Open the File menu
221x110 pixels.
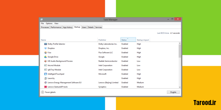pyautogui.click(x=42, y=23)
